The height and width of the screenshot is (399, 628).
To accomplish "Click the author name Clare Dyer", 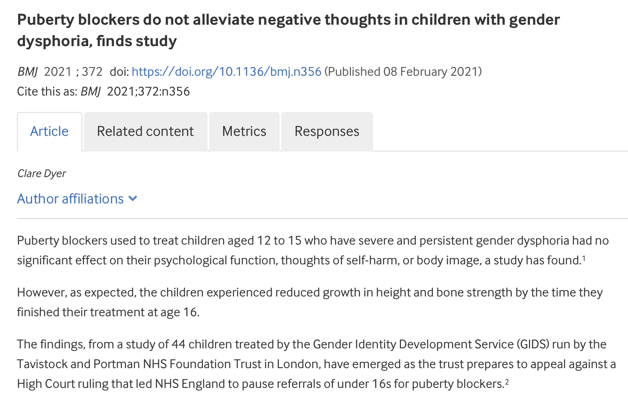I will [42, 173].
